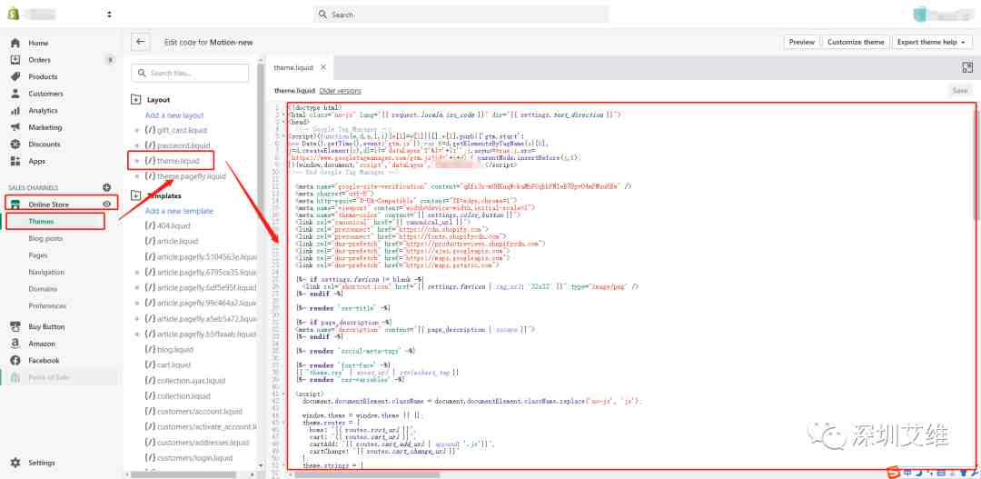Click the code editor vertical scrollbar

(x=978, y=164)
